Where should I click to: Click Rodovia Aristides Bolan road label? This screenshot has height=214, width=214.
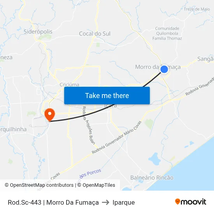coord(88,125)
